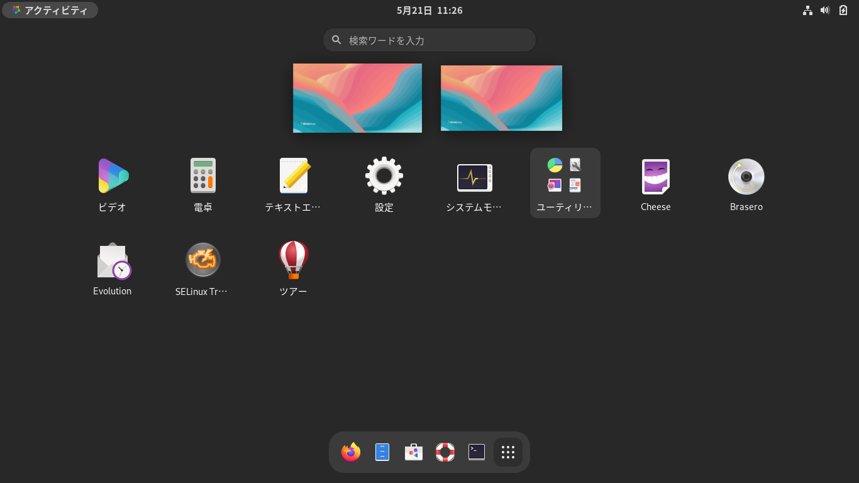The height and width of the screenshot is (483, 859).
Task: Click the アクティビティ button
Action: [50, 10]
